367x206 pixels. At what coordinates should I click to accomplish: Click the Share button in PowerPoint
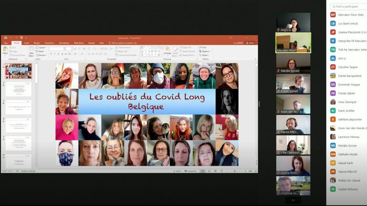point(250,43)
